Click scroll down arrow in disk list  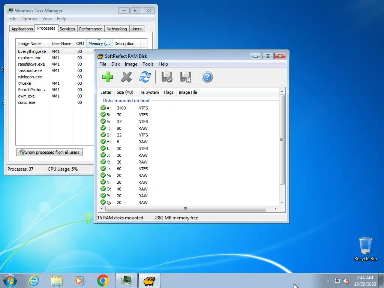coord(282,202)
